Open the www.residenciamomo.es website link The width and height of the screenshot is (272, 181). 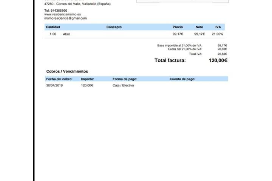(62, 14)
